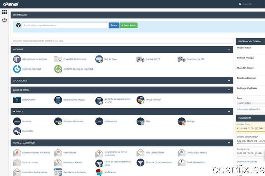The height and width of the screenshot is (176, 265).
Task: Open the Dominios .com icon
Action: [17, 121]
